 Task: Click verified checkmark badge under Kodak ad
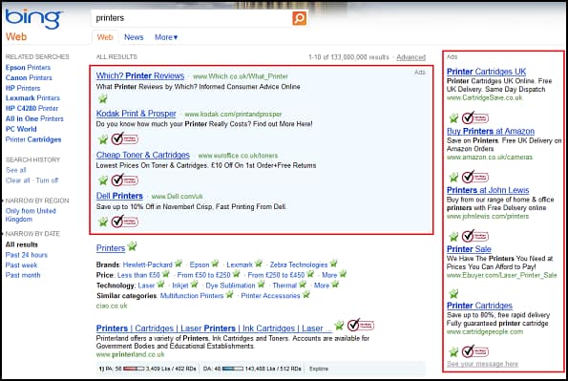pos(125,138)
